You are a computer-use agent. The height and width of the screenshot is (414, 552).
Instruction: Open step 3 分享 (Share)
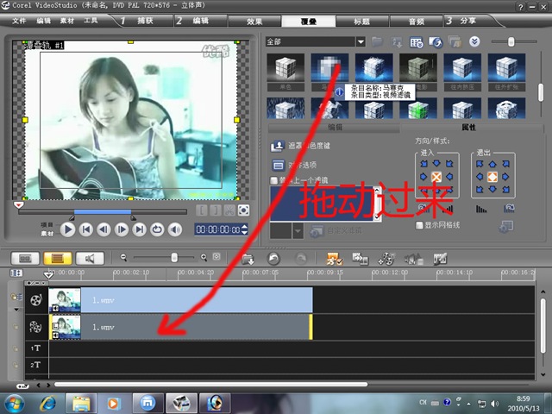point(465,20)
